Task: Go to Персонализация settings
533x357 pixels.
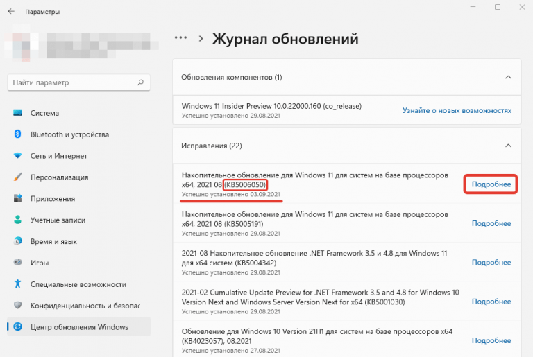Action: [x=78, y=177]
